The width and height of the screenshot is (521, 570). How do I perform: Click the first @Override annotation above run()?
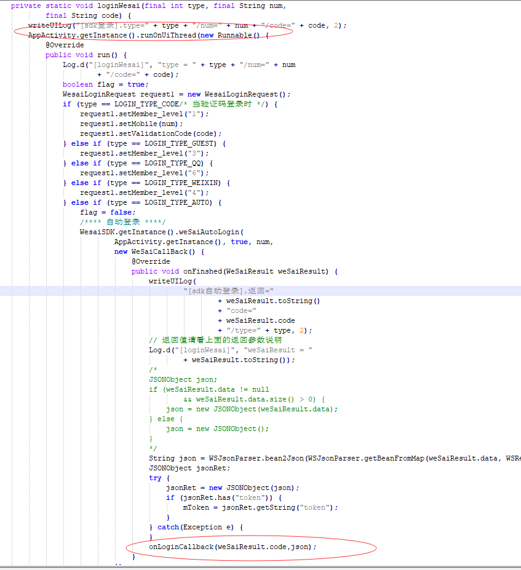point(65,45)
